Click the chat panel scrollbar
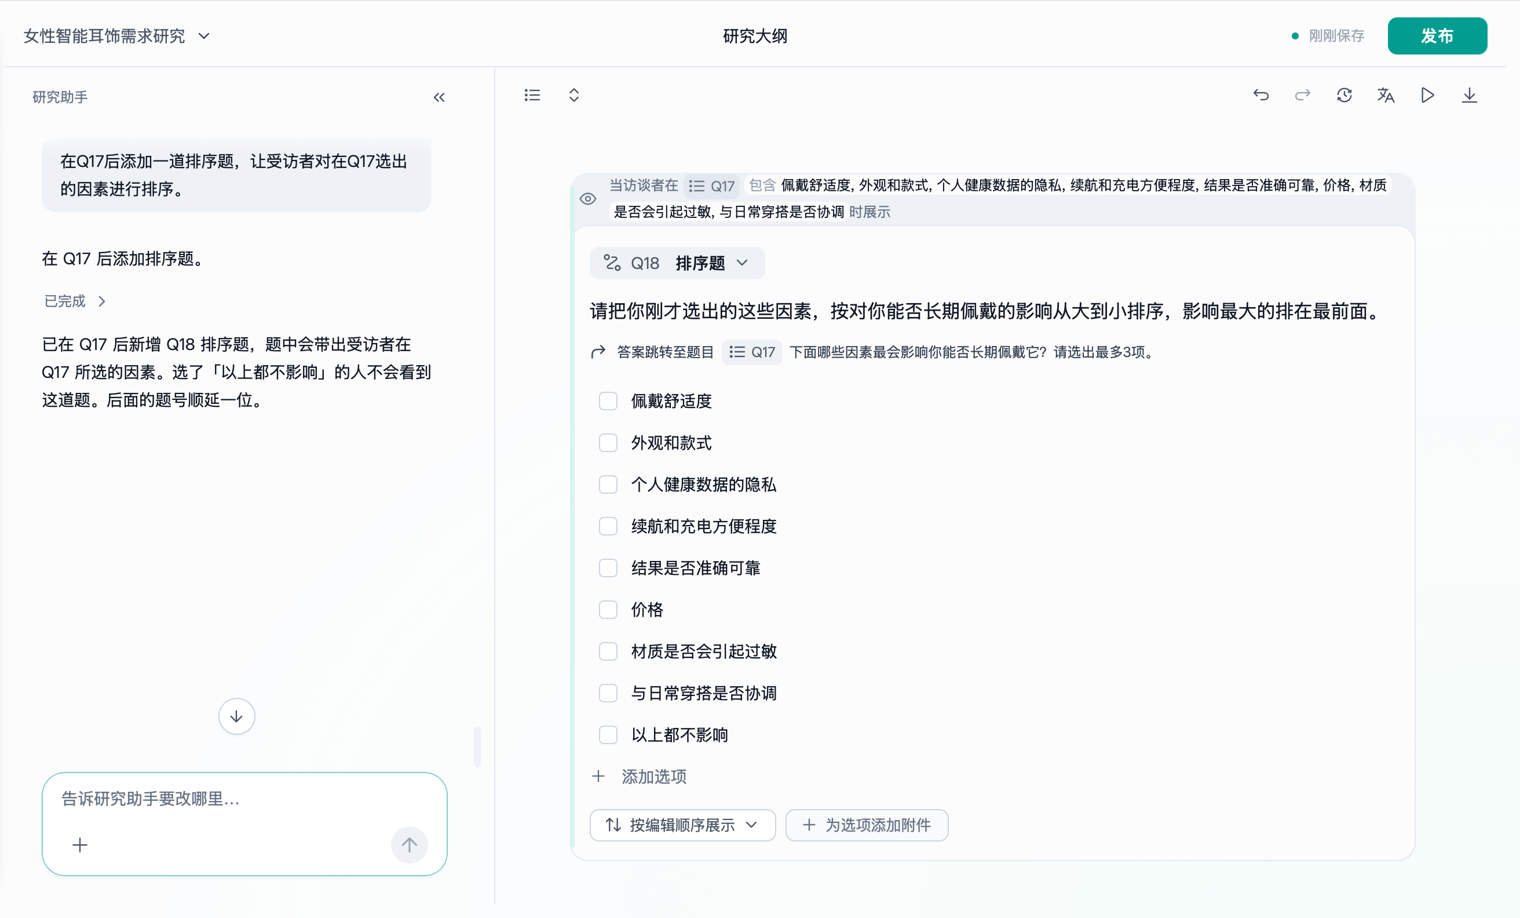Screen dimensions: 1520x918 coord(477,747)
